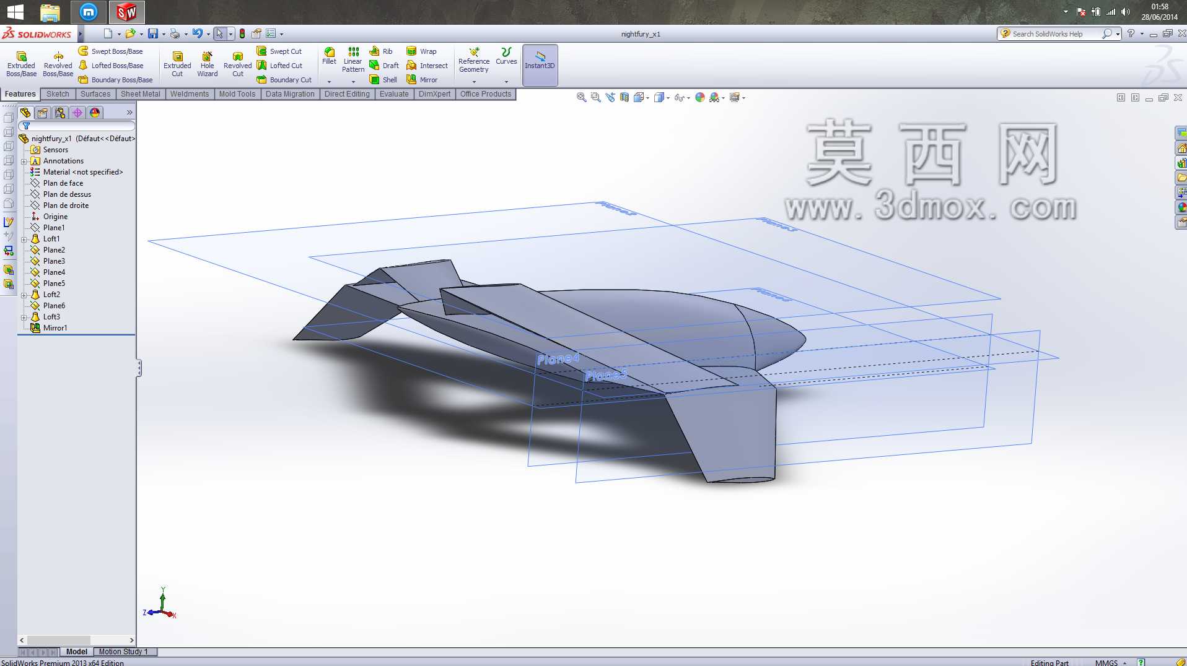Open the Curves dropdown arrow
The image size is (1187, 666).
[506, 81]
